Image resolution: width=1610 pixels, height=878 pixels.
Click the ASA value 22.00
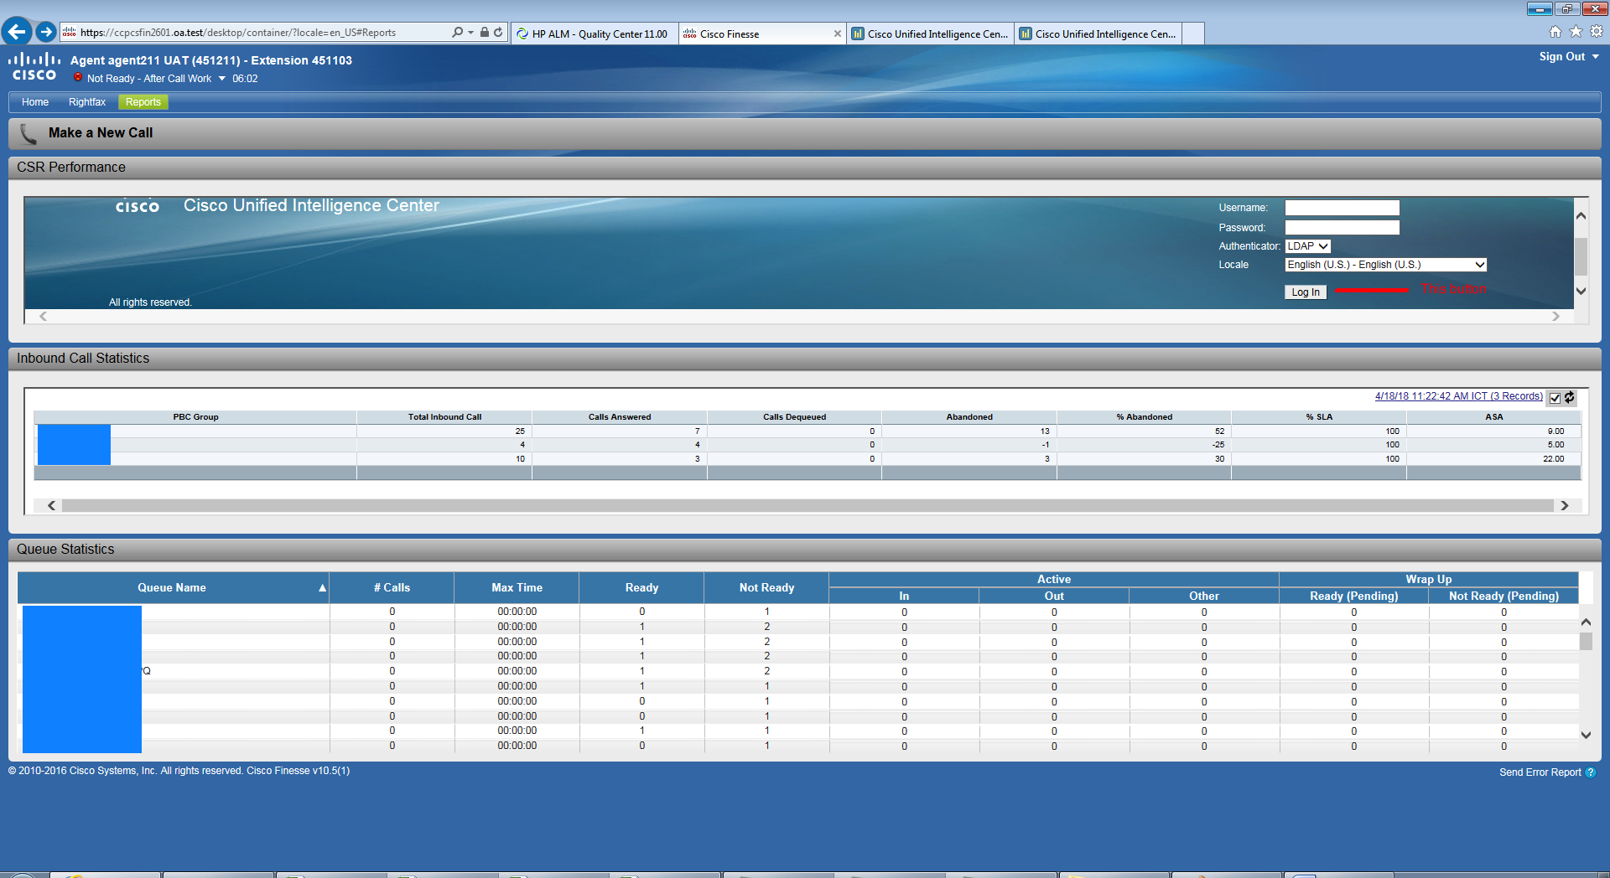click(1553, 459)
